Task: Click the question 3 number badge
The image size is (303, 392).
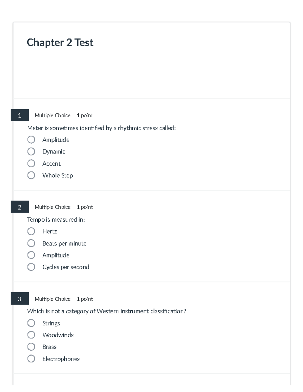Action: point(20,299)
